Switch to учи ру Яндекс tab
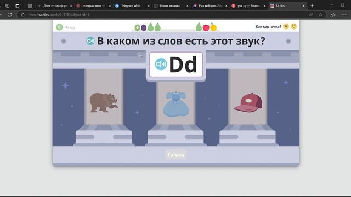The height and width of the screenshot is (197, 351). pos(248,6)
